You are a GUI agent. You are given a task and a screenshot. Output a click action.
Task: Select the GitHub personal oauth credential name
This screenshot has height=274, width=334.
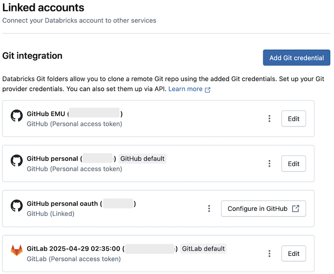pos(63,204)
